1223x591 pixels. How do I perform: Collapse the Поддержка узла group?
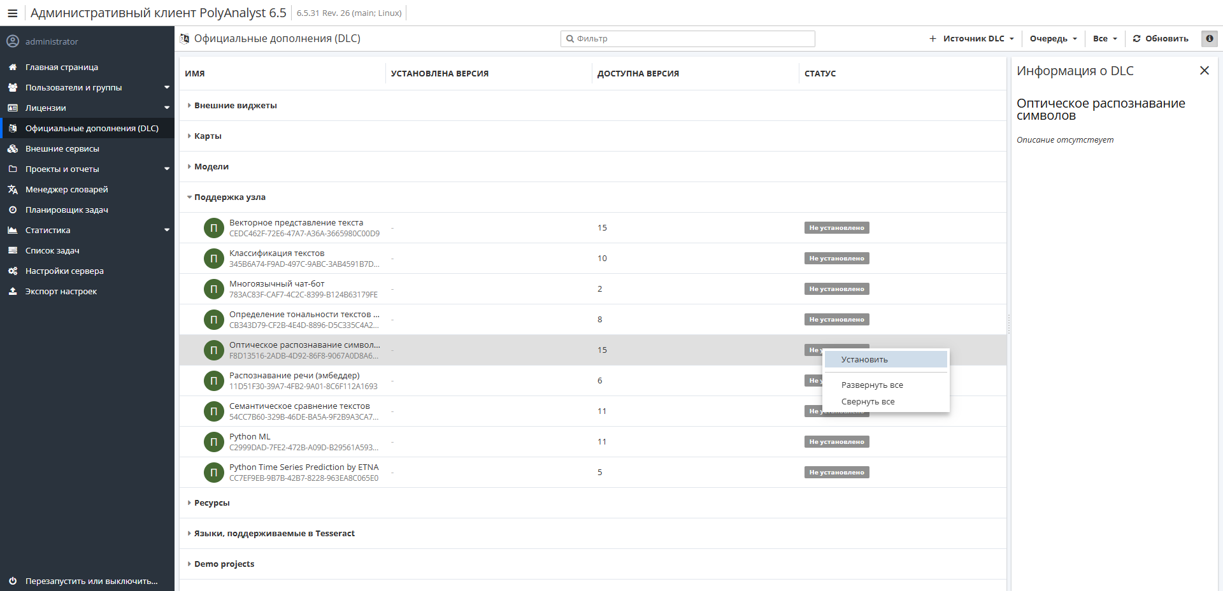[189, 197]
